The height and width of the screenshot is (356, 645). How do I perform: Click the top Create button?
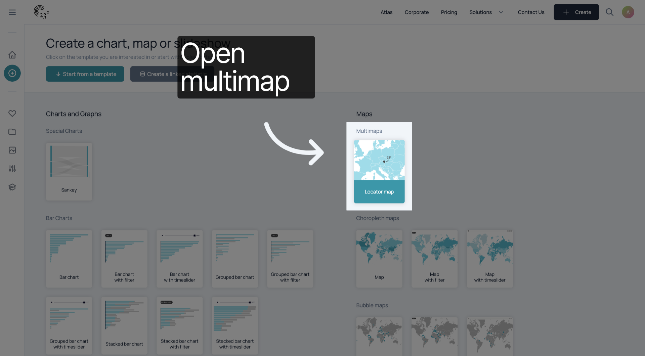576,12
